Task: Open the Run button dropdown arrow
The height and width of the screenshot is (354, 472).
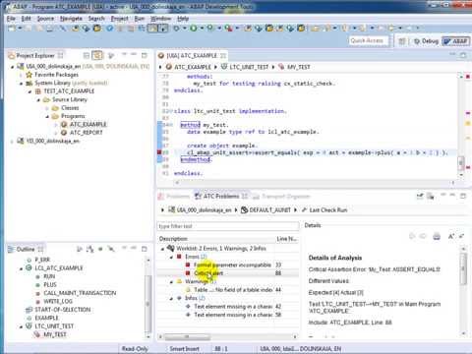Action: pyautogui.click(x=202, y=29)
